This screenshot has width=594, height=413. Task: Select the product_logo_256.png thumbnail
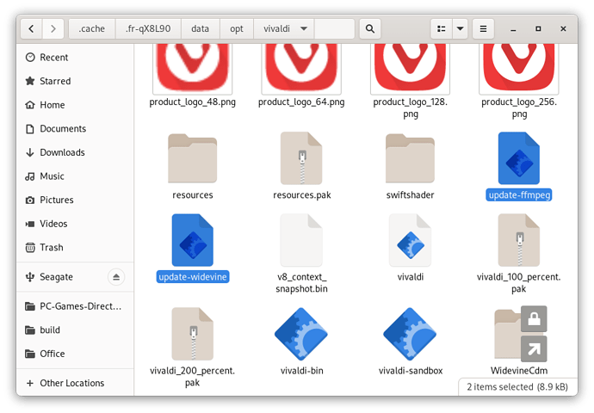tap(519, 68)
